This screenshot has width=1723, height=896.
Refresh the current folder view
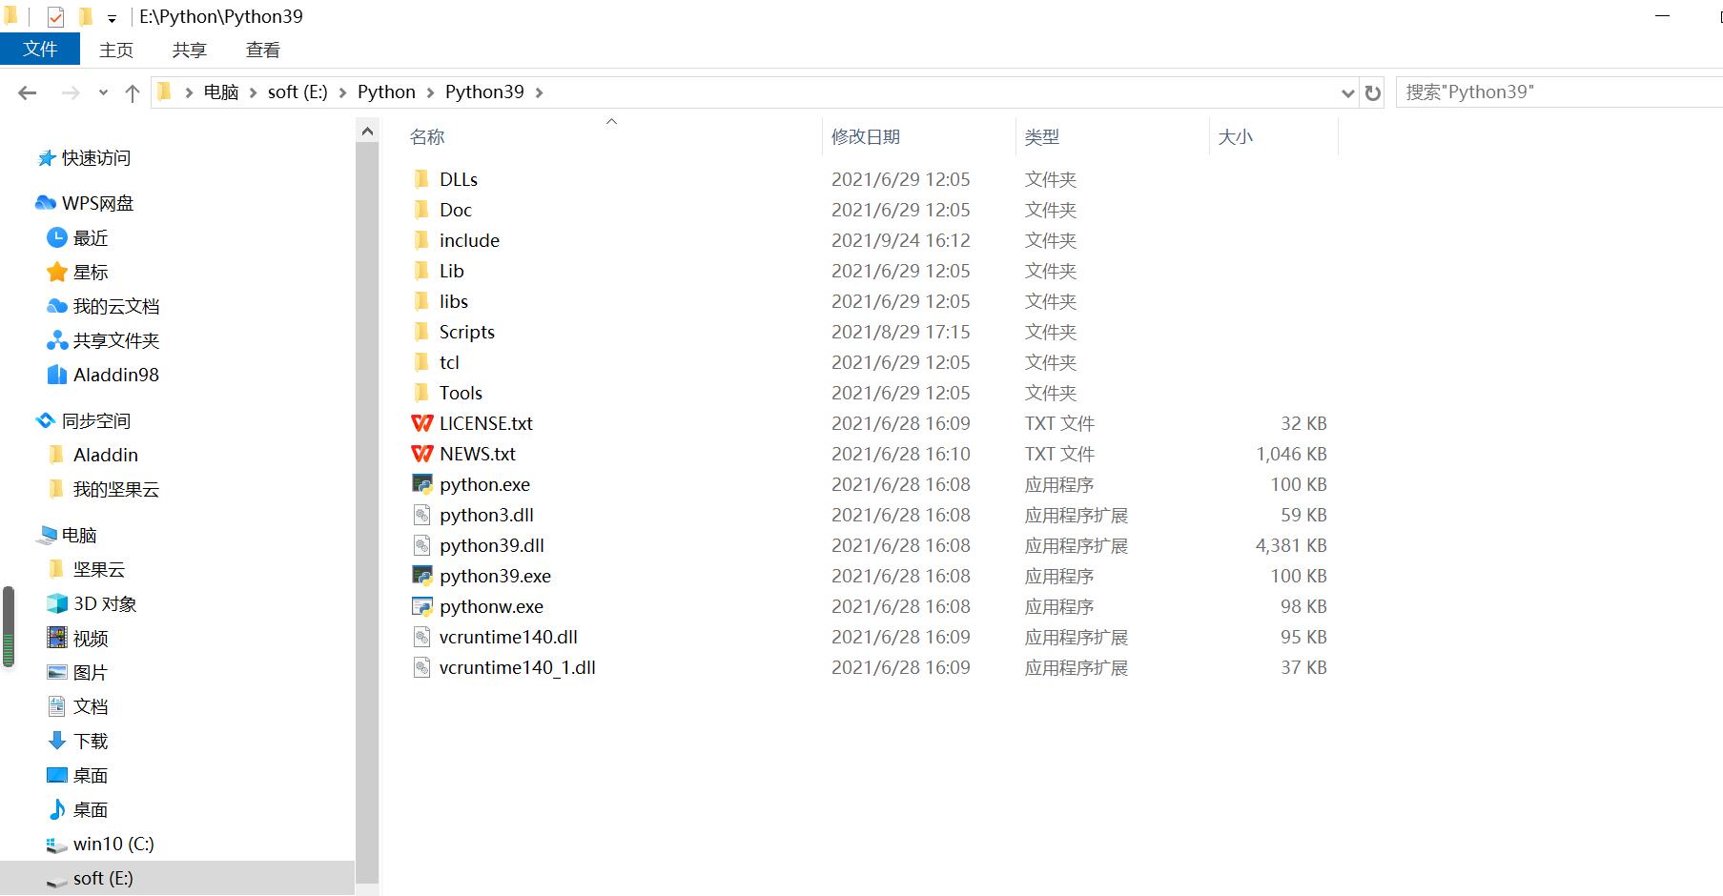pyautogui.click(x=1373, y=92)
